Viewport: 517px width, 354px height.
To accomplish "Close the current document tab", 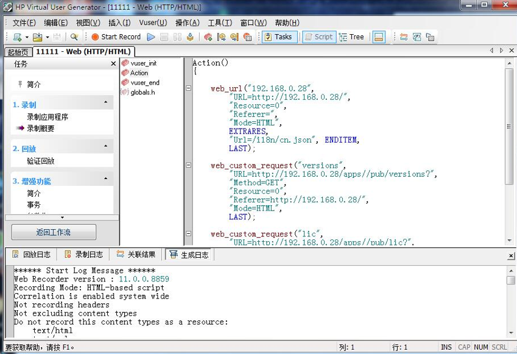I will 512,51.
